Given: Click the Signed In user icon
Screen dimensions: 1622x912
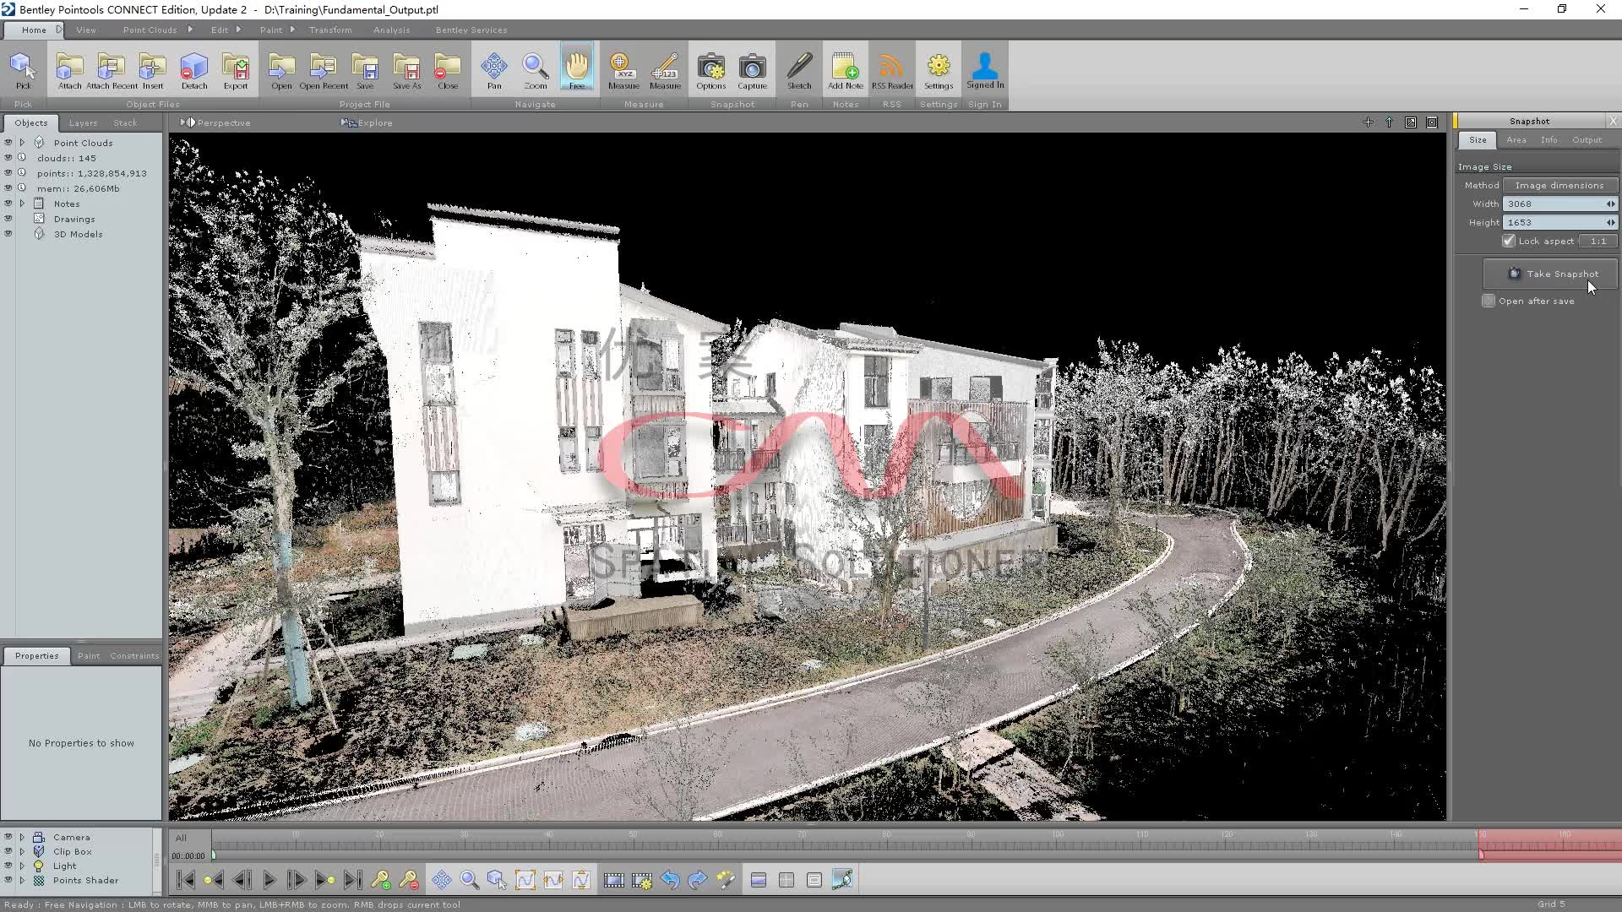Looking at the screenshot, I should (x=985, y=71).
